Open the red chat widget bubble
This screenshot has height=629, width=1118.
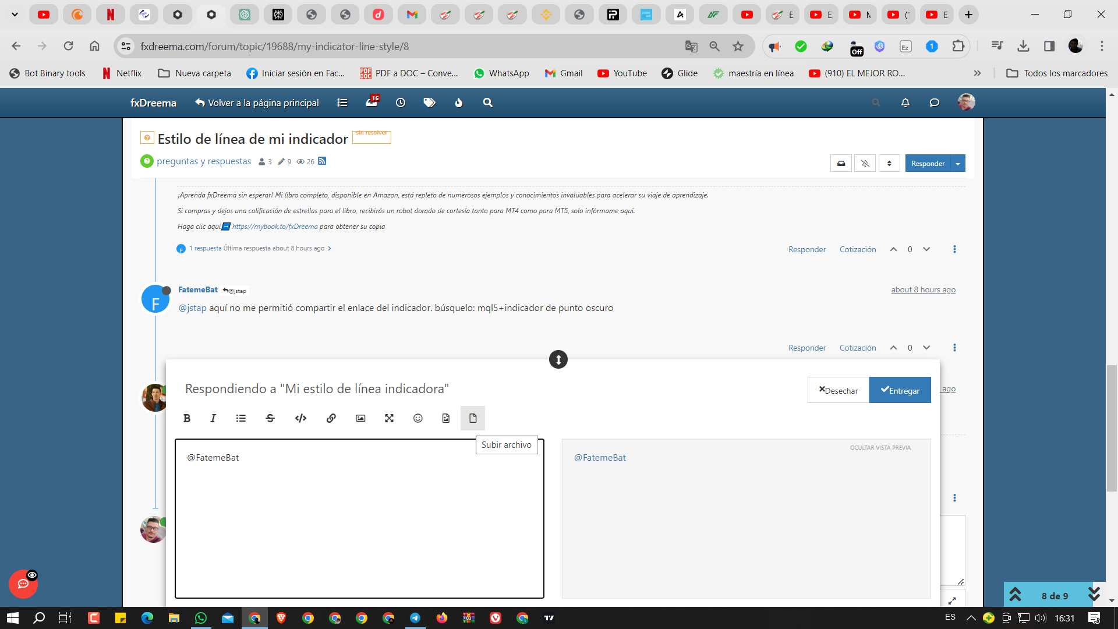click(x=23, y=584)
